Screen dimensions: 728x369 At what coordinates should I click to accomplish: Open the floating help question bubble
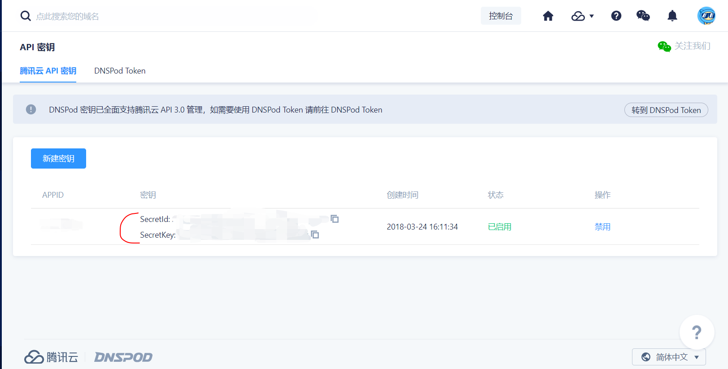pyautogui.click(x=697, y=332)
